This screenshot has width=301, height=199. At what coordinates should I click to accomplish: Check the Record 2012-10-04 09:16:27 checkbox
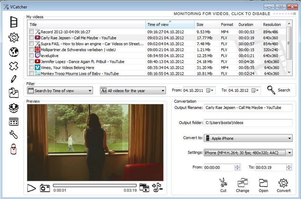point(31,32)
